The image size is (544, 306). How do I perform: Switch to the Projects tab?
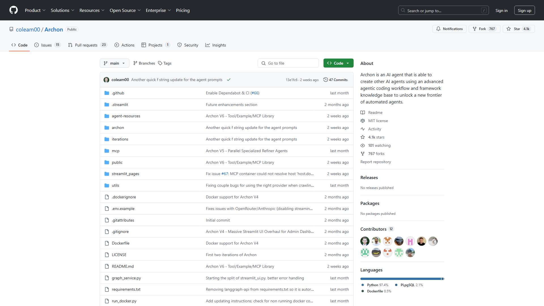[x=156, y=45]
